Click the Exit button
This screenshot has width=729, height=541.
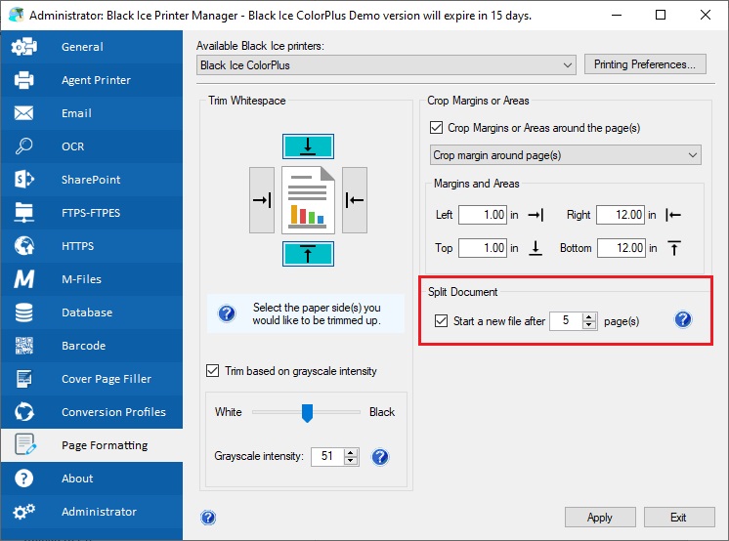tap(679, 518)
